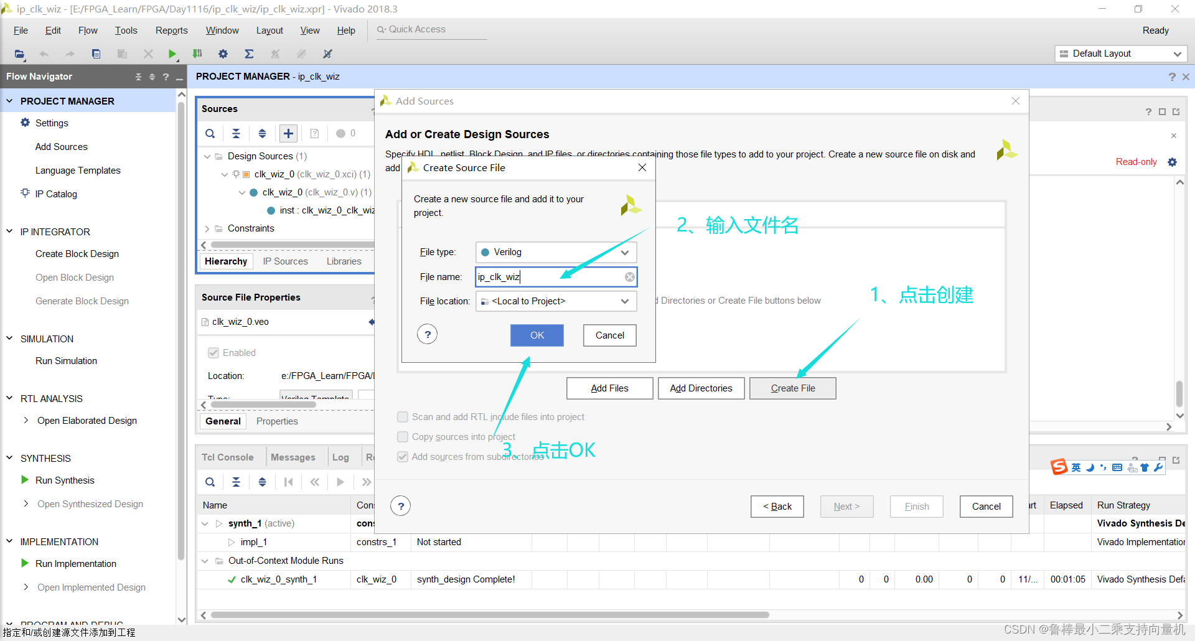1195x641 pixels.
Task: Collapse the synth_1 run row
Action: pos(205,523)
